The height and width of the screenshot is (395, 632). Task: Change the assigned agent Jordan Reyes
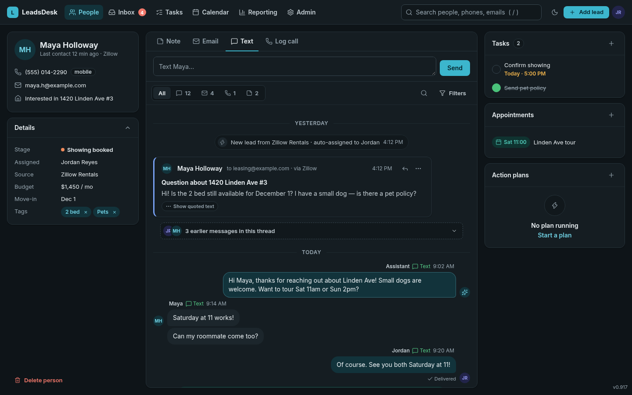(79, 162)
